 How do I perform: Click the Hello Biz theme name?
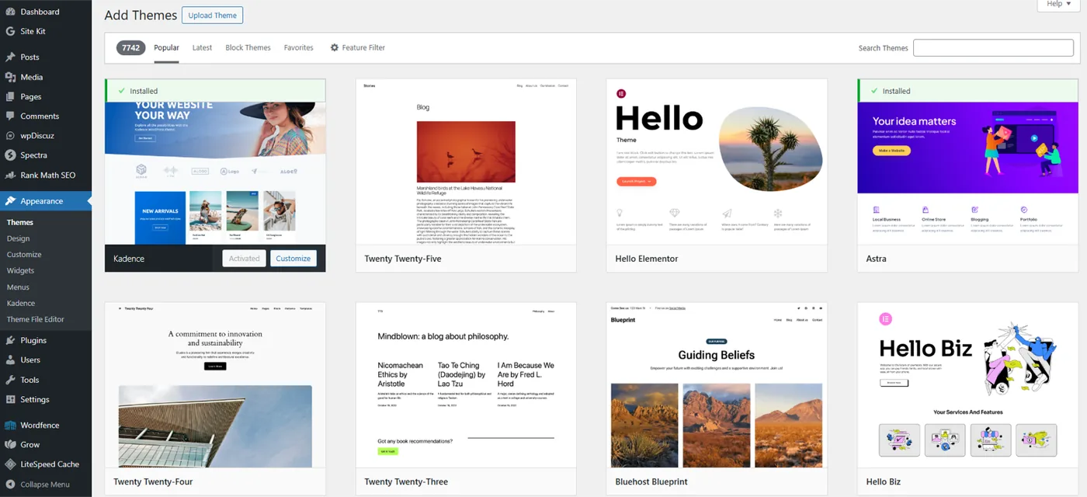click(884, 481)
